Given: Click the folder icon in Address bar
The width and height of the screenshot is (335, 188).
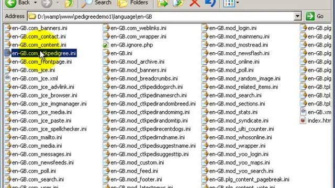Looking at the screenshot, I should [32, 16].
